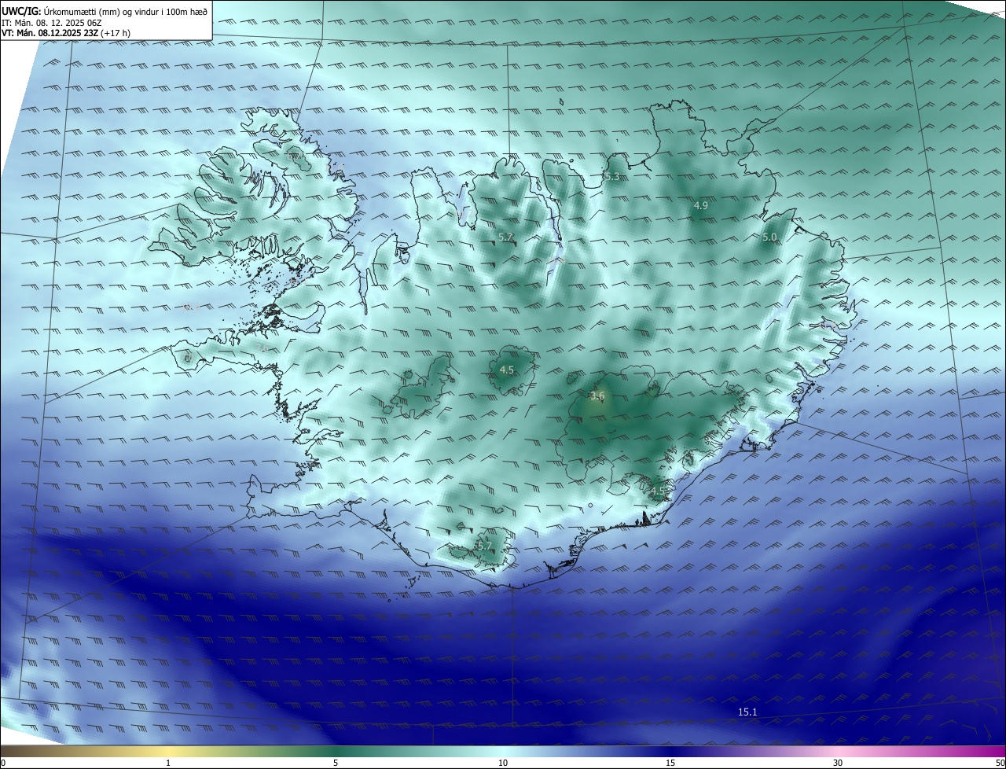Viewport: 1006px width, 769px height.
Task: Click the '10' tick on the colour scale
Action: [503, 763]
